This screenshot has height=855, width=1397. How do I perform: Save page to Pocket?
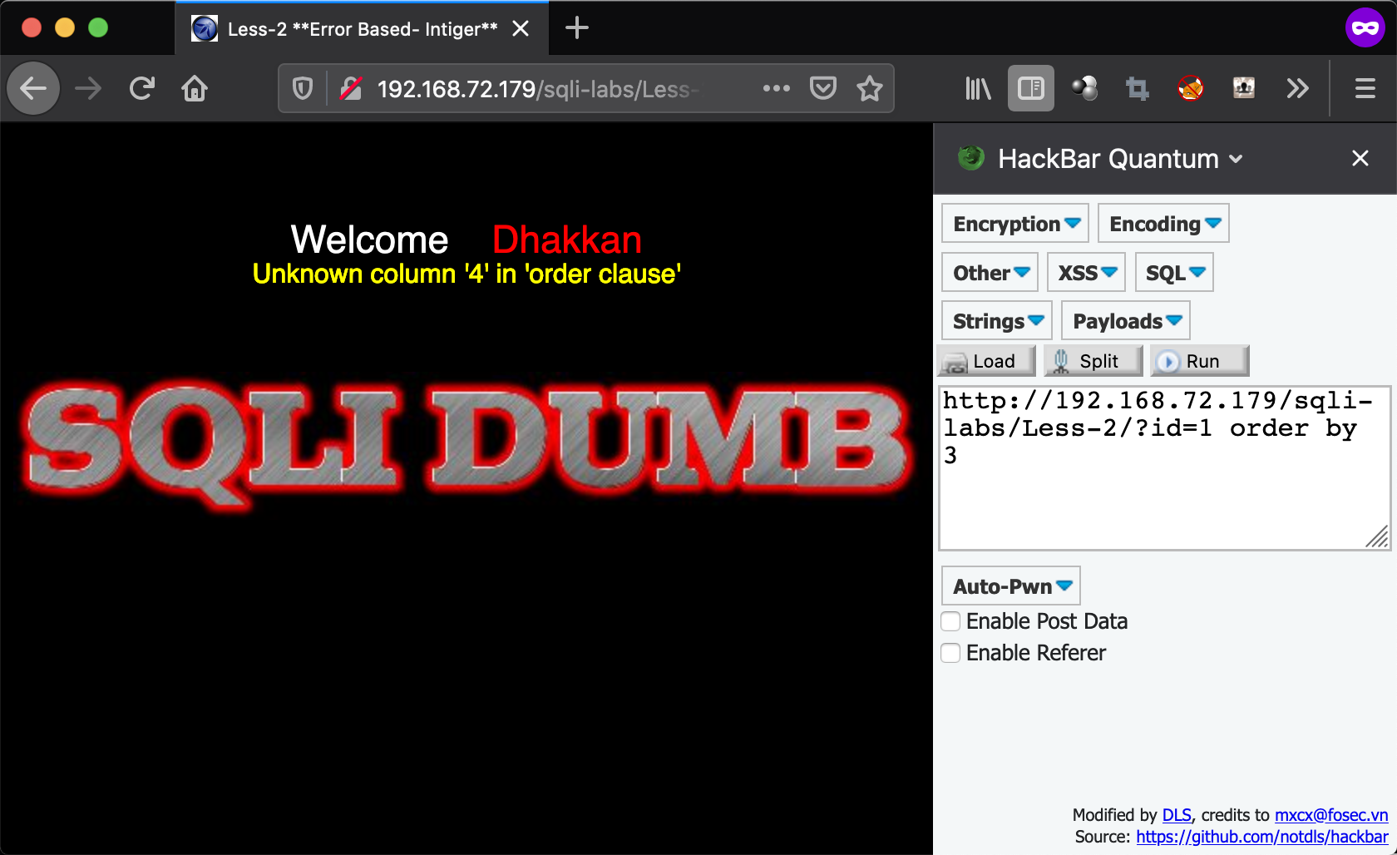822,88
